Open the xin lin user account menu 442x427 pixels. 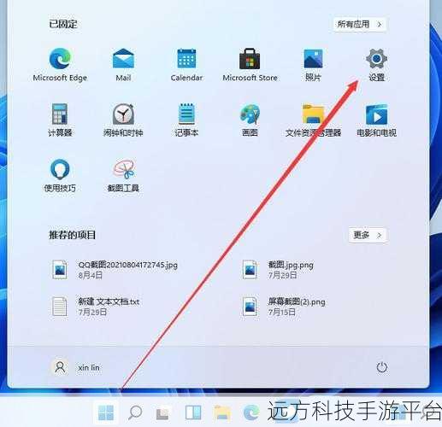[x=75, y=367]
